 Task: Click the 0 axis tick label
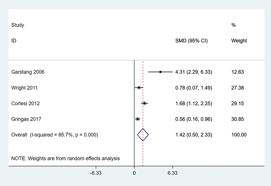(134, 173)
